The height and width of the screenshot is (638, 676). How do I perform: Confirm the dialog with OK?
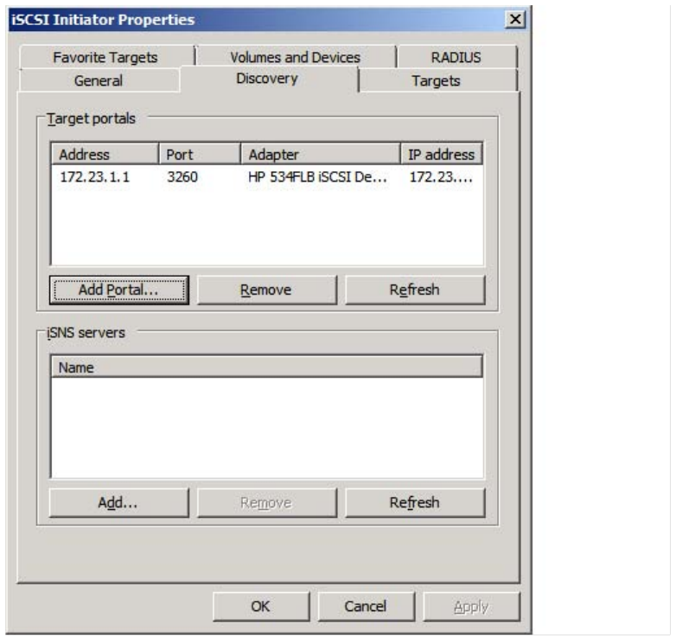260,606
